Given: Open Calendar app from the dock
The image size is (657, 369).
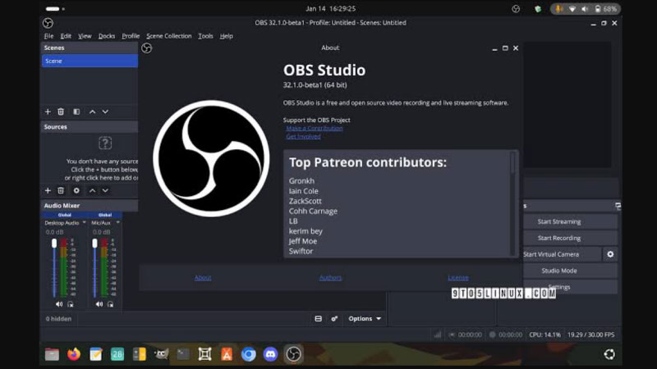Looking at the screenshot, I should 117,354.
